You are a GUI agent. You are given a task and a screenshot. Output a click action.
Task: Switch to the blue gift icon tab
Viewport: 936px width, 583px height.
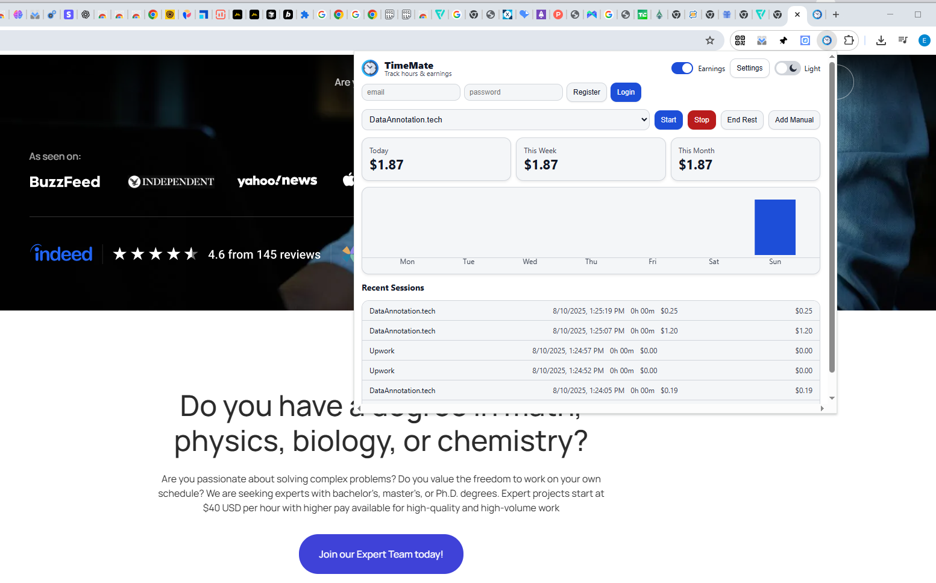tap(727, 14)
